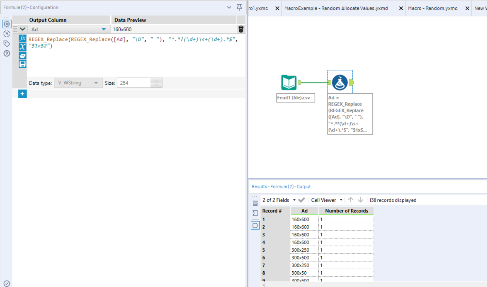Open the Output Column Ad dropdown

coord(103,29)
